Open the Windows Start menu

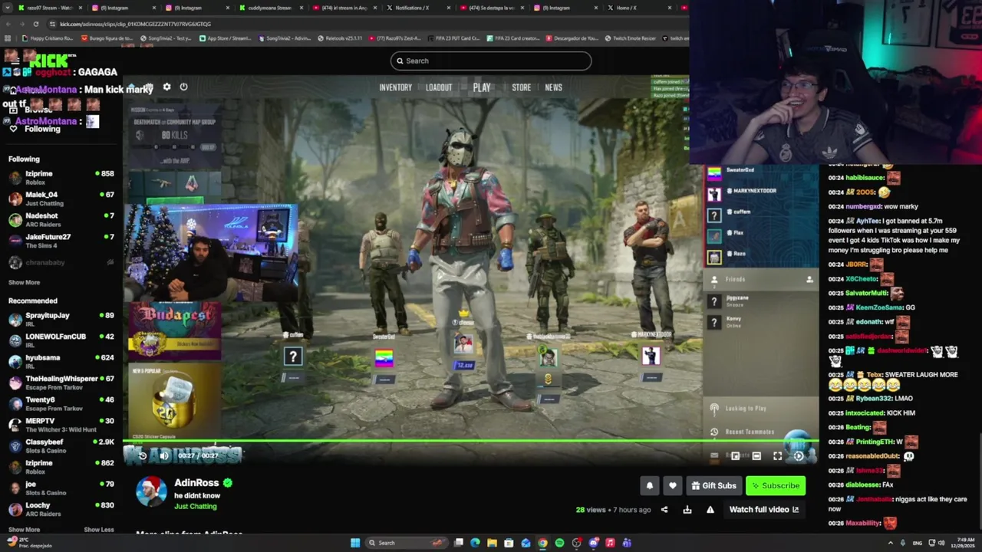(x=355, y=543)
